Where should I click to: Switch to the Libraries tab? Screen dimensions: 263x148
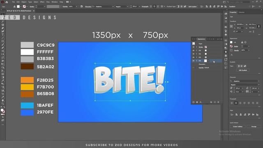(x=242, y=12)
